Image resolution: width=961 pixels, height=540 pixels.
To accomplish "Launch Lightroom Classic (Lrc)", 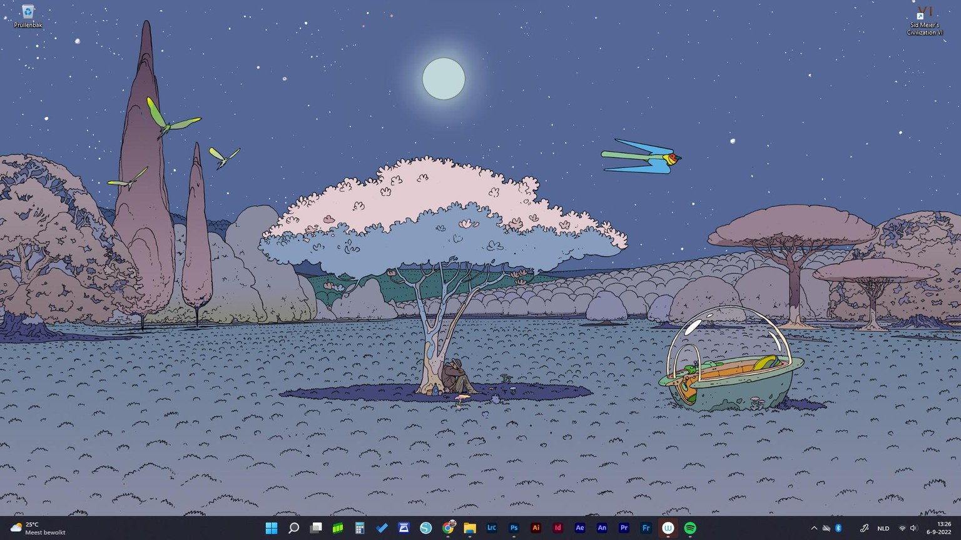I will point(492,528).
